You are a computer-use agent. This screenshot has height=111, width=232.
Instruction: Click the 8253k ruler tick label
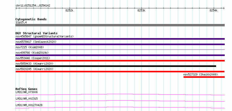[142, 10]
